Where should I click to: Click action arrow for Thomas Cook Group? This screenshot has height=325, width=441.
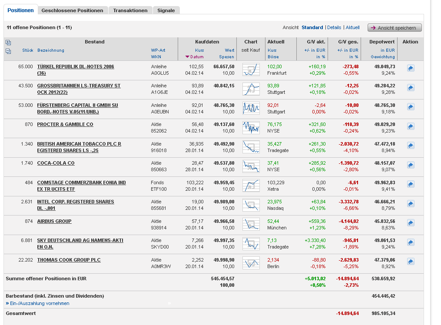coord(411,262)
